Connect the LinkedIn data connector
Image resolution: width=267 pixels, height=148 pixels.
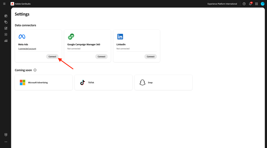tap(151, 57)
